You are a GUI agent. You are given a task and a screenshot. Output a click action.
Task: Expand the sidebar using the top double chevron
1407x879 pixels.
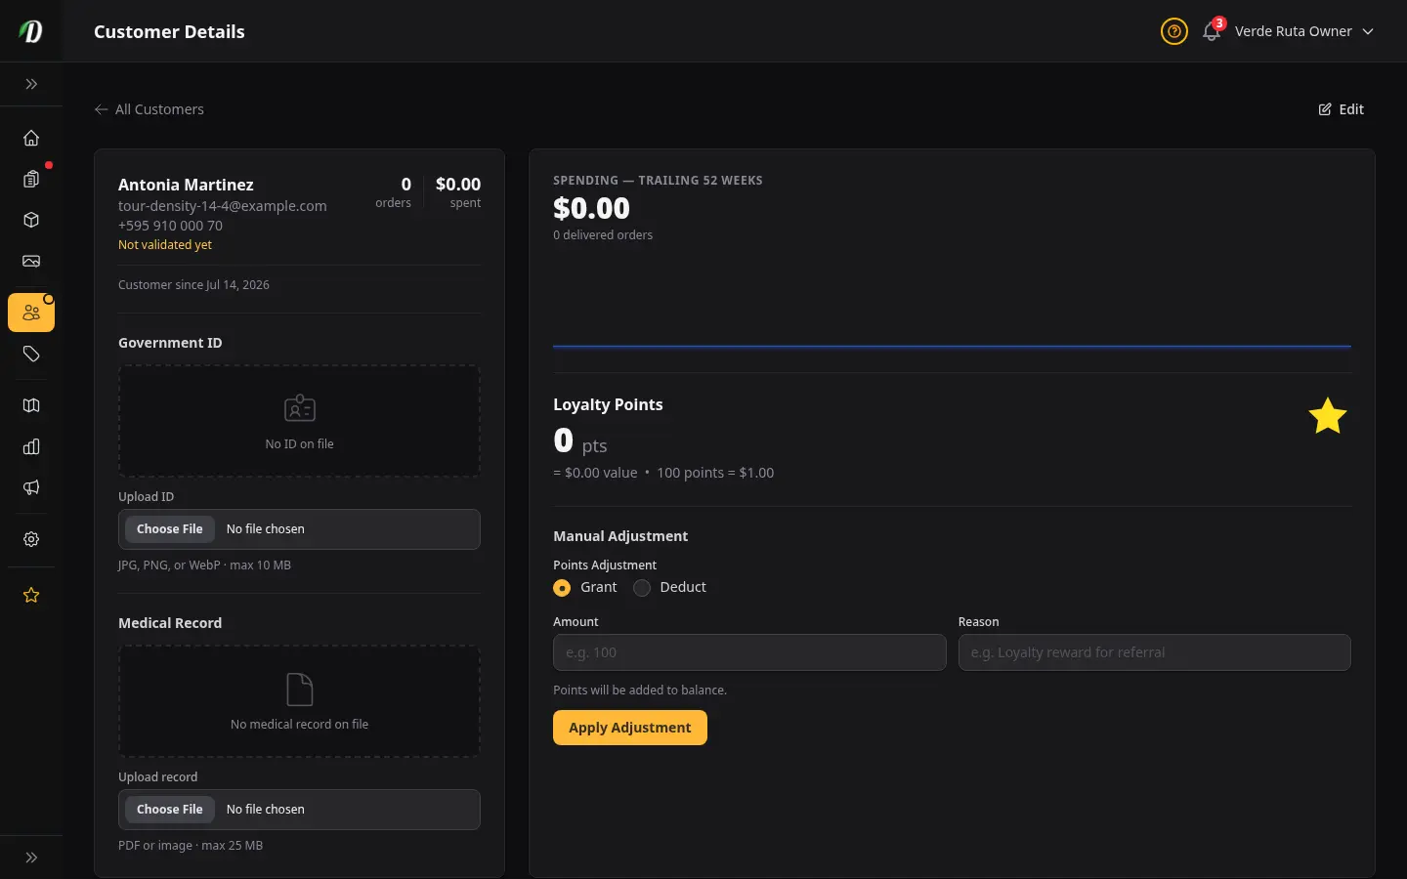pyautogui.click(x=31, y=84)
